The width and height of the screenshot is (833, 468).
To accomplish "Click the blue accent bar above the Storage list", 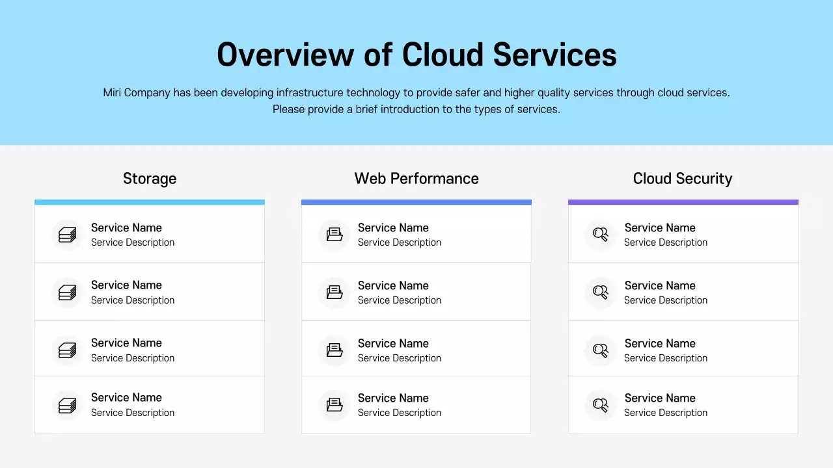I will (x=150, y=201).
